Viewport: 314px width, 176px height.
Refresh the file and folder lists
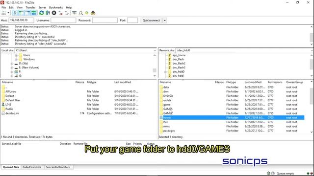pyautogui.click(x=41, y=13)
